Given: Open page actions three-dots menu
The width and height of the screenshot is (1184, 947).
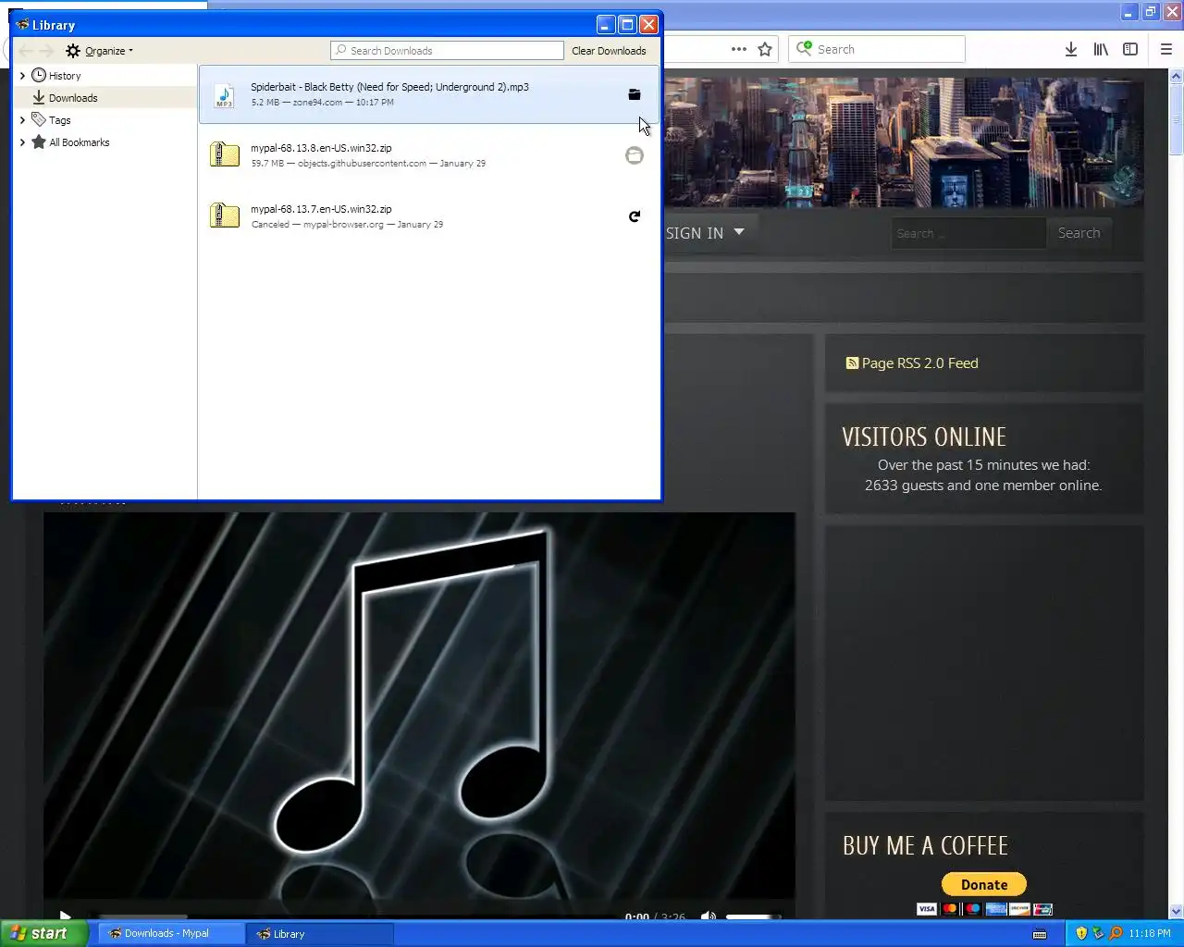Looking at the screenshot, I should click(739, 49).
